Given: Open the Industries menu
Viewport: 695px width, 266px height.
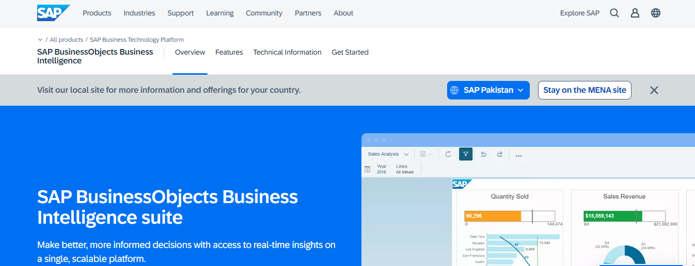Looking at the screenshot, I should click(139, 13).
